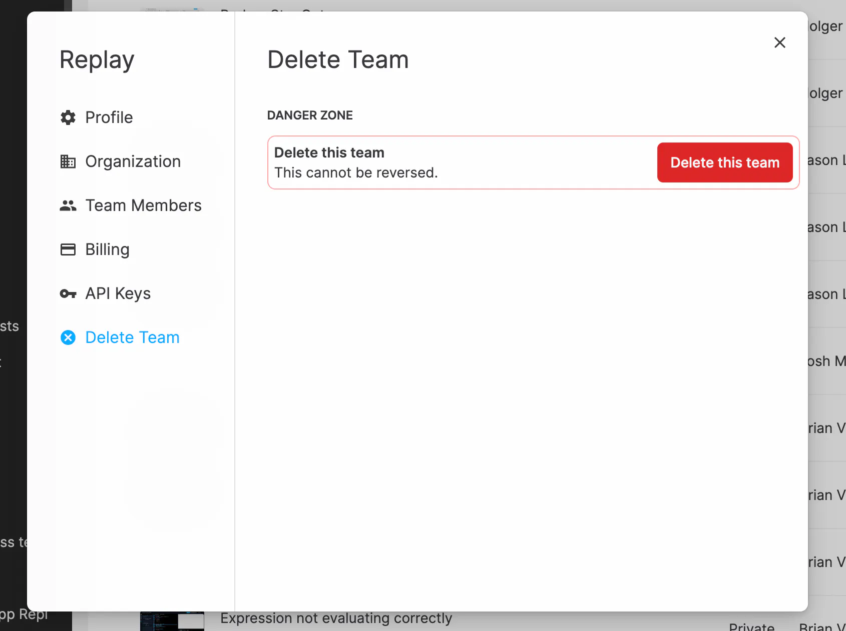
Task: Navigate to the Organization section
Action: (x=133, y=161)
